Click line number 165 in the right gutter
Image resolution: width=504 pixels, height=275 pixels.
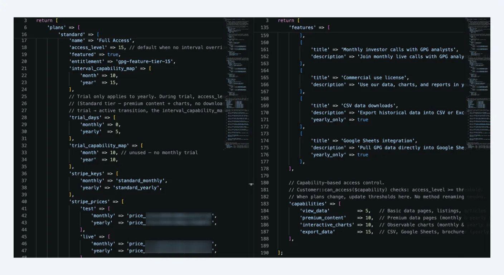pyautogui.click(x=265, y=78)
